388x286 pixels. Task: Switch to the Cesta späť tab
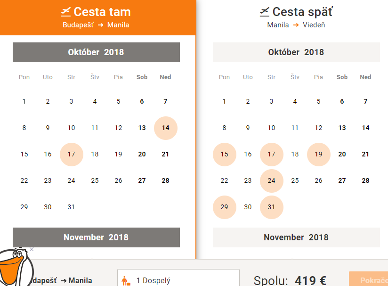296,17
